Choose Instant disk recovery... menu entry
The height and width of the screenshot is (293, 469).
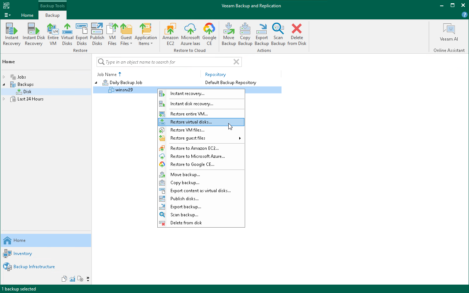coord(201,104)
